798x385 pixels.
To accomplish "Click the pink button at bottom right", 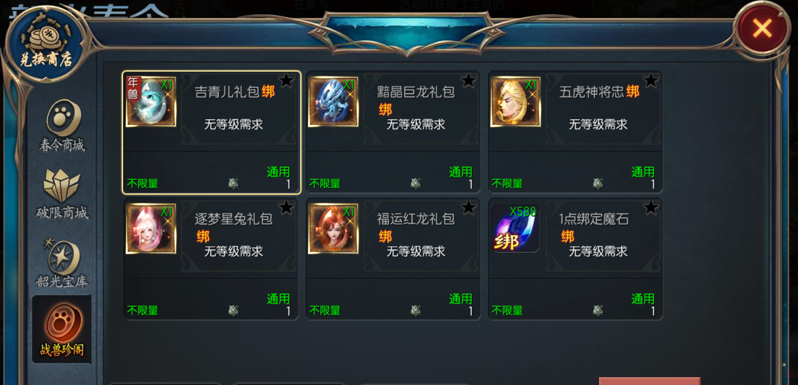I will [x=650, y=381].
